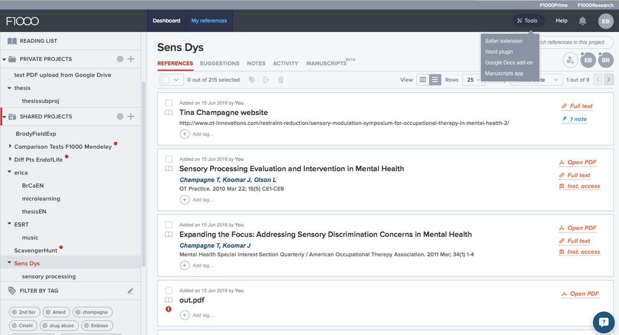The width and height of the screenshot is (619, 335).
Task: Click the export icon in references toolbar
Action: point(266,80)
